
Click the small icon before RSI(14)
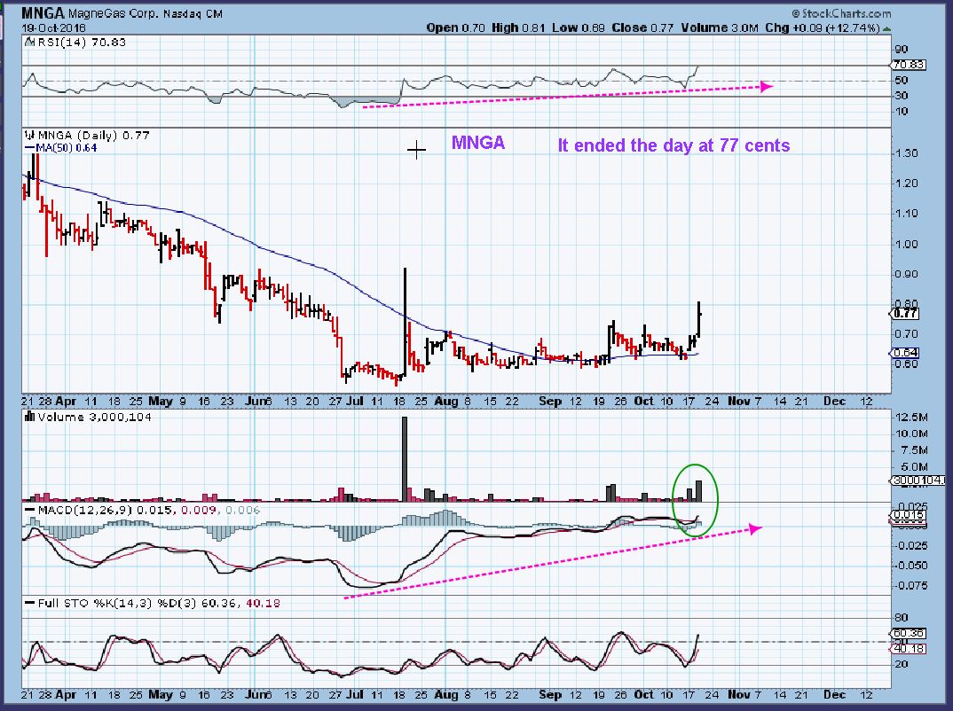tap(29, 42)
